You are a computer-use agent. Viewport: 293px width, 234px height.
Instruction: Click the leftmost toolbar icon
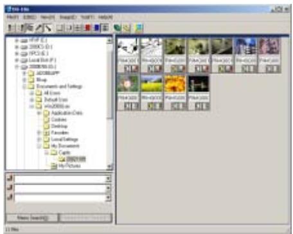point(10,28)
